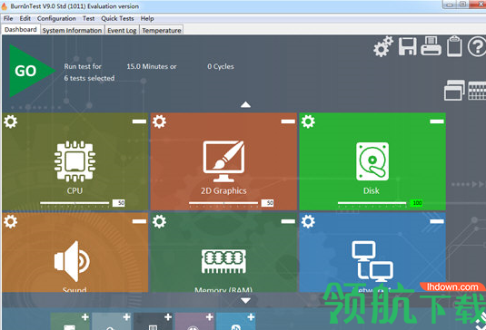Click the 2D Graphics duty value 50
The height and width of the screenshot is (330, 486).
tap(267, 203)
